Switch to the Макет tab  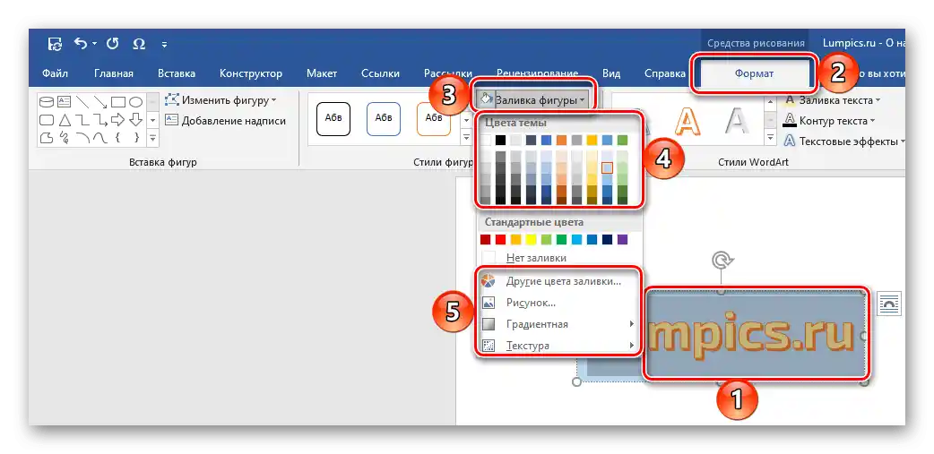(322, 73)
